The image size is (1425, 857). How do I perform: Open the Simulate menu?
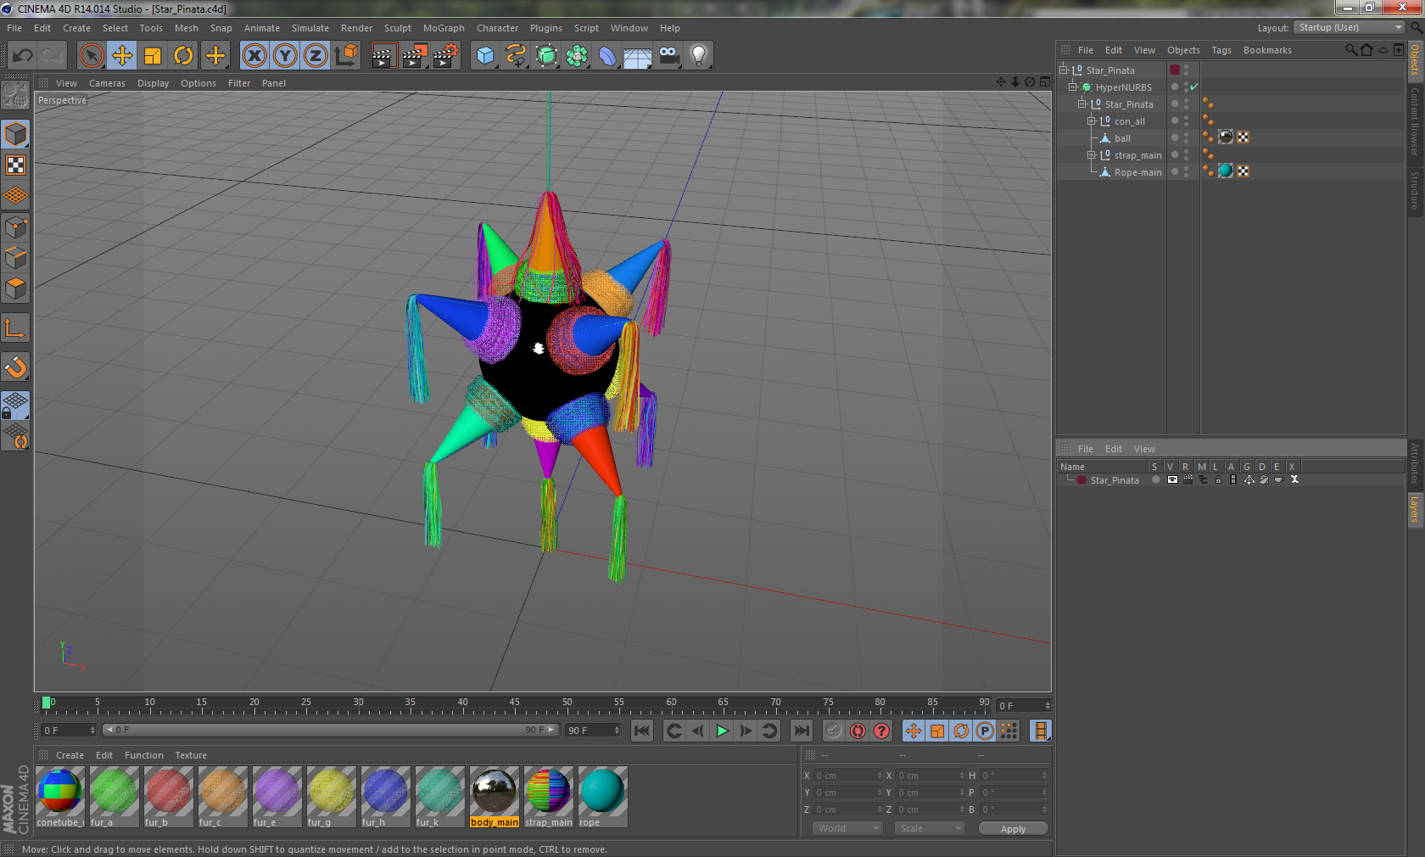coord(310,28)
